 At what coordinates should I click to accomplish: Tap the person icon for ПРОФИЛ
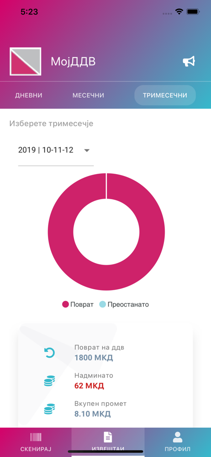[x=178, y=437]
